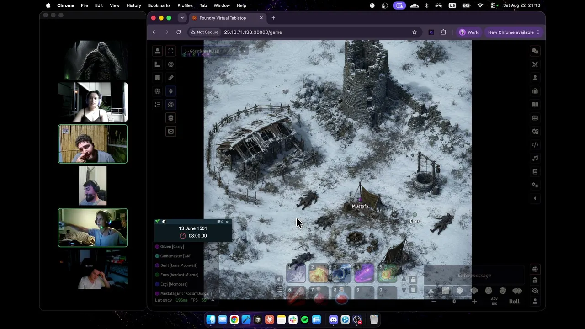
Task: Focus the 'Enter message' chat input
Action: pyautogui.click(x=474, y=276)
